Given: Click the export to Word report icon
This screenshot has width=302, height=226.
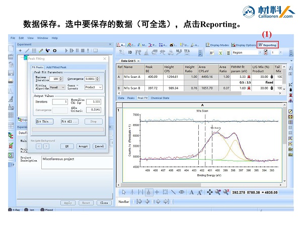Looking at the screenshot, I should 212,53.
